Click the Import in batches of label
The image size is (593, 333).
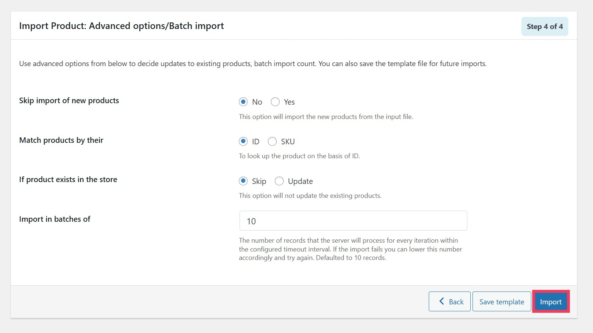point(55,219)
